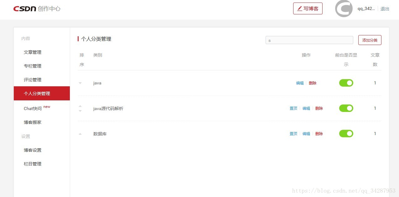Click the 类别 column header
Screen dimensions: 399x197
coord(98,55)
